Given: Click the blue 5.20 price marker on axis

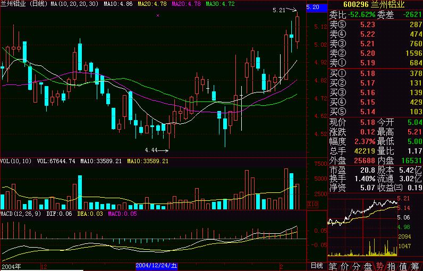Looking at the screenshot, I should point(313,7).
